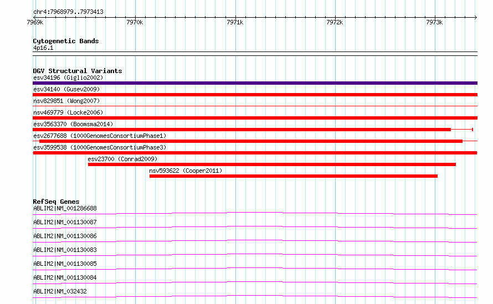493x304 pixels.
Task: Click the nsv593622 (Cooper2011) label
Action: pos(186,171)
